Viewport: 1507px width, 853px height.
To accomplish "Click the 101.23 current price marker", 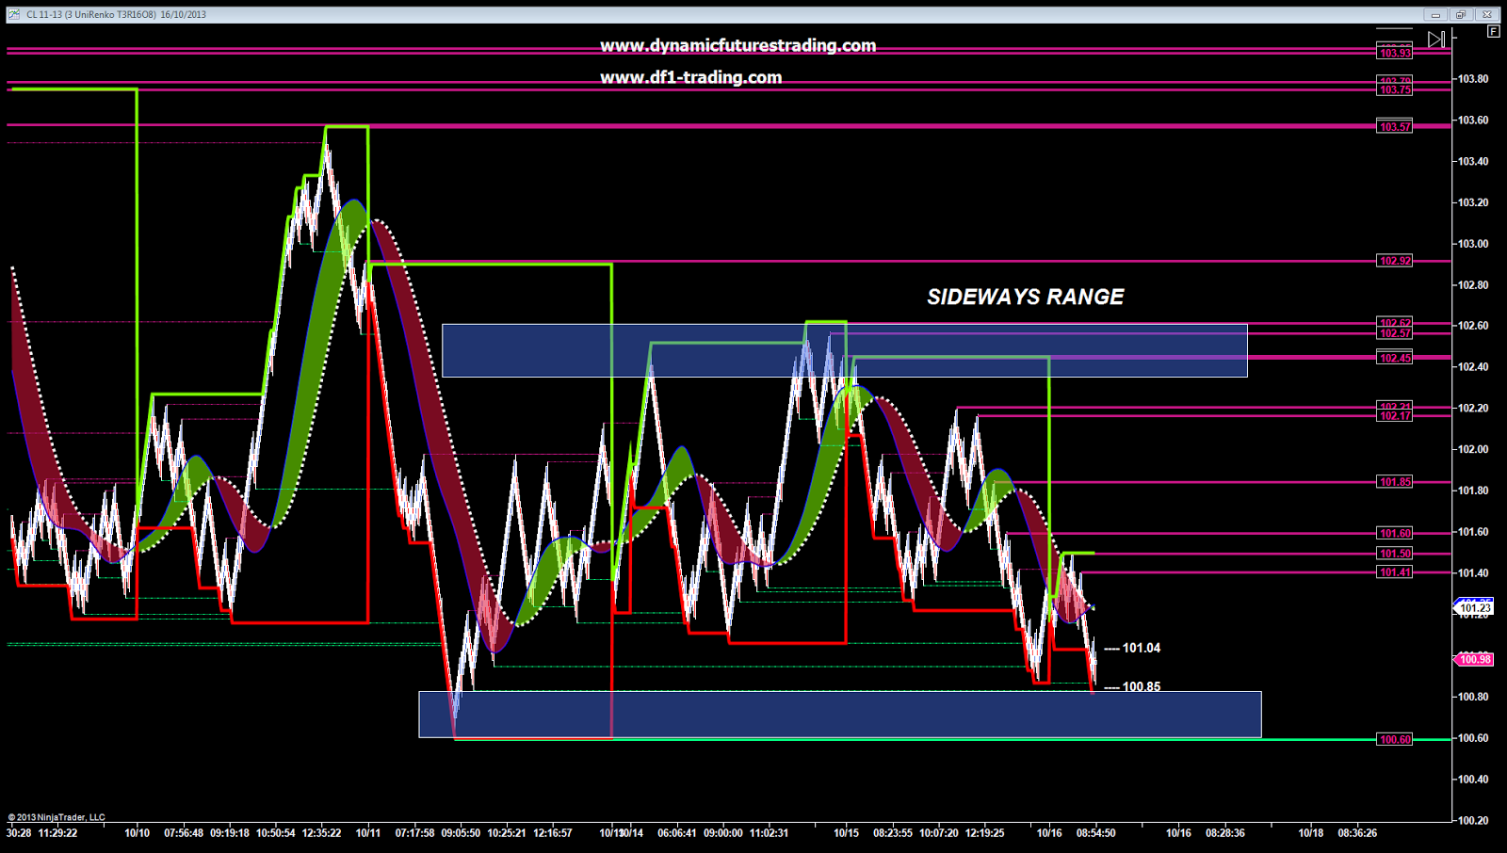I will pos(1475,608).
